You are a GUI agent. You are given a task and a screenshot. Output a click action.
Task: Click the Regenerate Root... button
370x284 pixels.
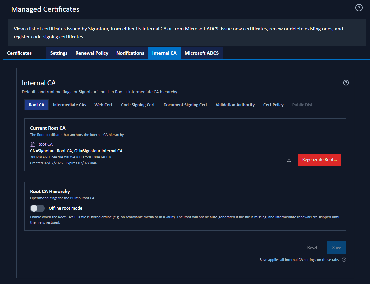319,160
